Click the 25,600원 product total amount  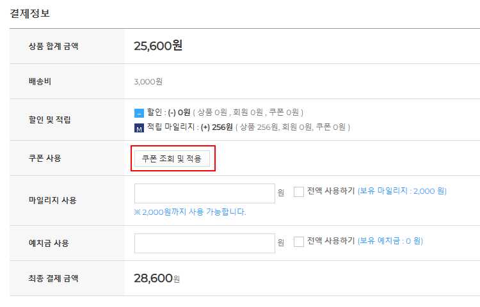tap(158, 45)
